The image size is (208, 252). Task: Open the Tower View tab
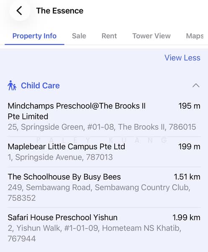(152, 36)
